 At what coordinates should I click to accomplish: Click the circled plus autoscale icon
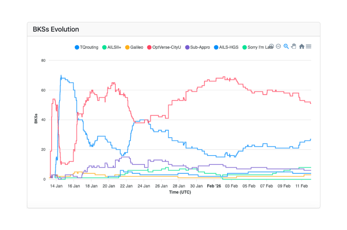[x=271, y=46]
